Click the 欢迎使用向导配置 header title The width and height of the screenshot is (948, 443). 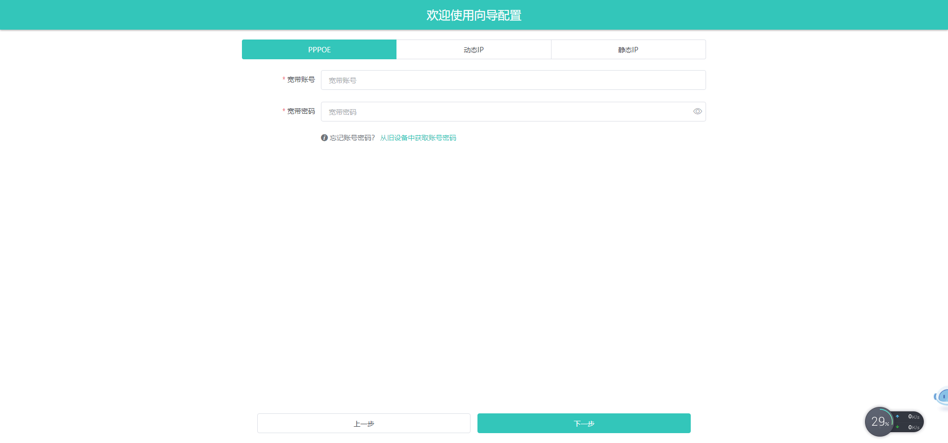474,15
